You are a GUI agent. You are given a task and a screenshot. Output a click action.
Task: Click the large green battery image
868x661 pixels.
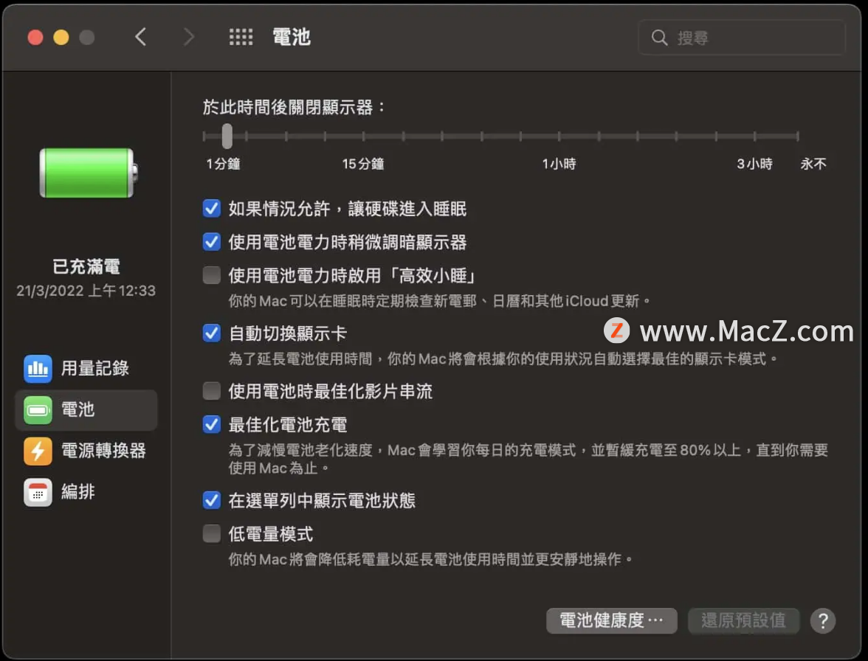pyautogui.click(x=89, y=173)
